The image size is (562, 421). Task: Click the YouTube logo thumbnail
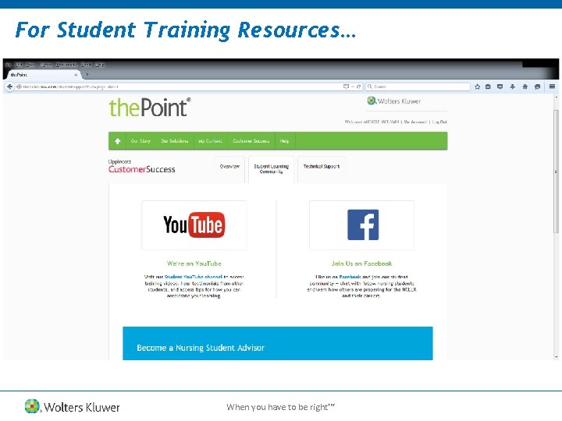coord(194,225)
